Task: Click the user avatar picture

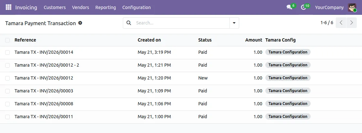Action: (x=352, y=7)
